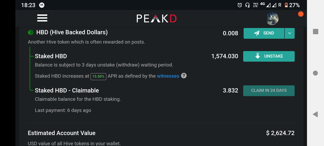This screenshot has width=324, height=146.
Task: Open the hamburger navigation menu
Action: coord(42,18)
